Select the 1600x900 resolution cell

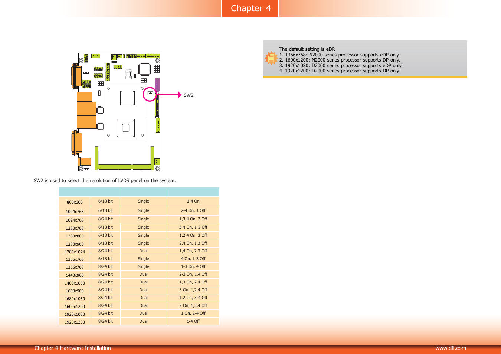(x=75, y=291)
